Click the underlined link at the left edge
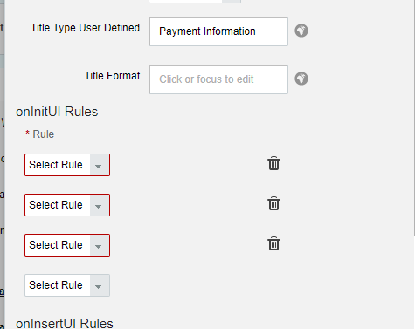Image resolution: width=415 pixels, height=329 pixels. [2, 291]
